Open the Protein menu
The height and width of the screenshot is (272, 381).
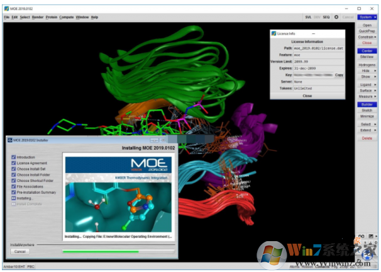52,17
